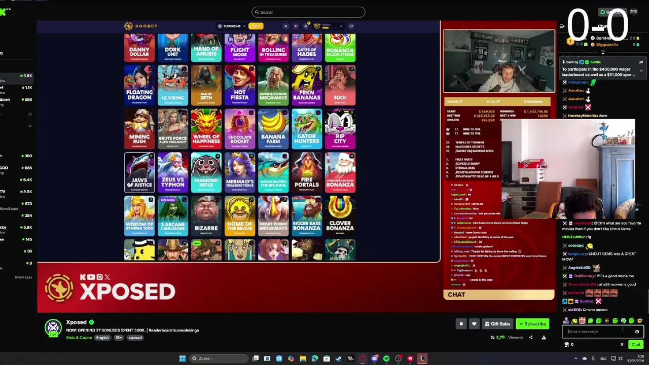This screenshot has height=365, width=649.
Task: Collapse the chat panel arrow
Action: [562, 26]
